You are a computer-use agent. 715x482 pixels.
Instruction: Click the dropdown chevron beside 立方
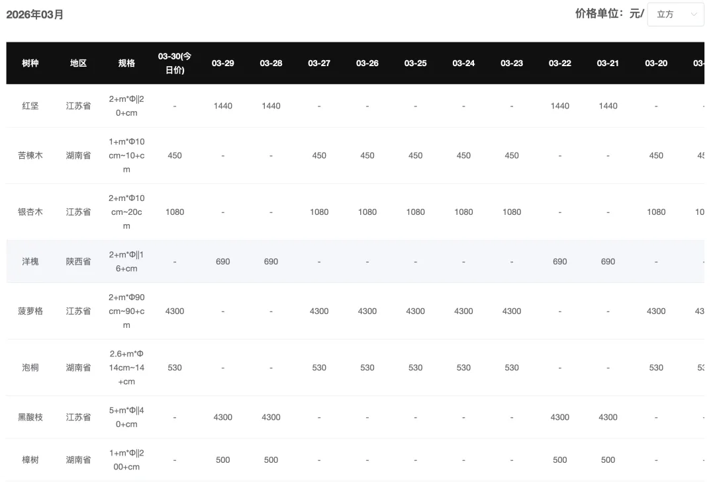694,14
